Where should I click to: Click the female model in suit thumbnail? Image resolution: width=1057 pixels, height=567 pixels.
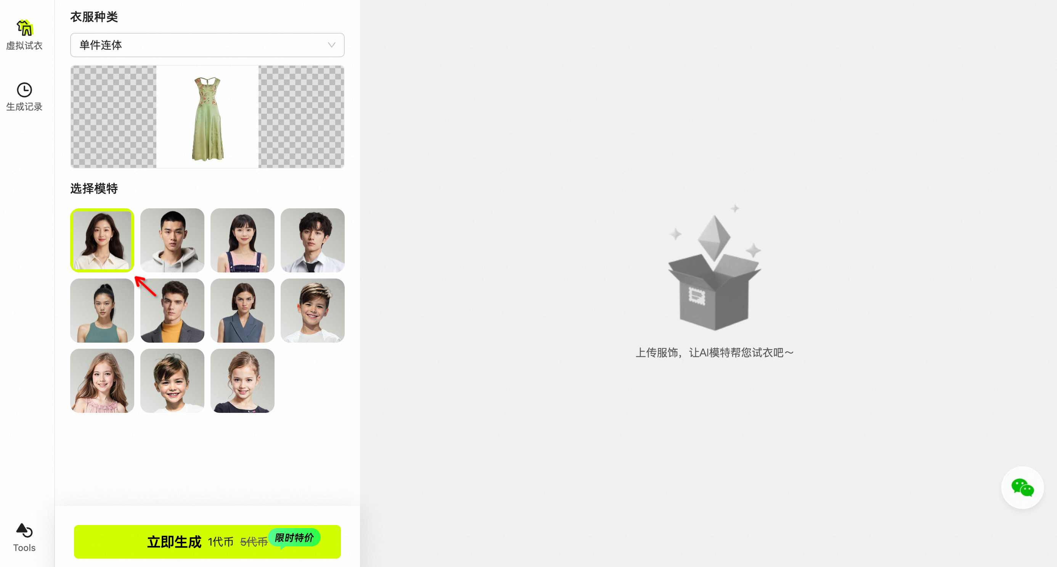pyautogui.click(x=242, y=311)
